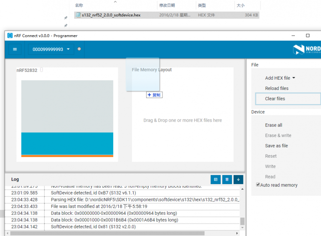Toggle log autoscroll down-arrow icon
The image size is (321, 236).
coord(238,179)
